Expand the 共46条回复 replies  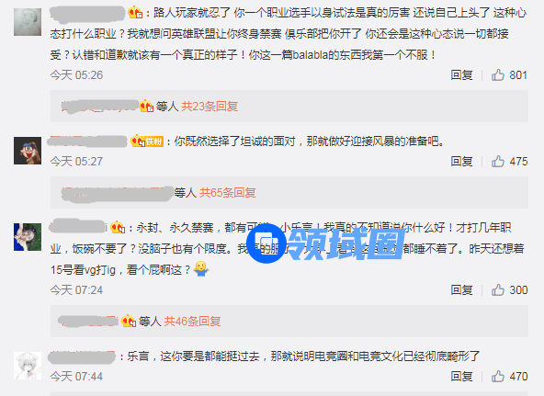[x=192, y=321]
